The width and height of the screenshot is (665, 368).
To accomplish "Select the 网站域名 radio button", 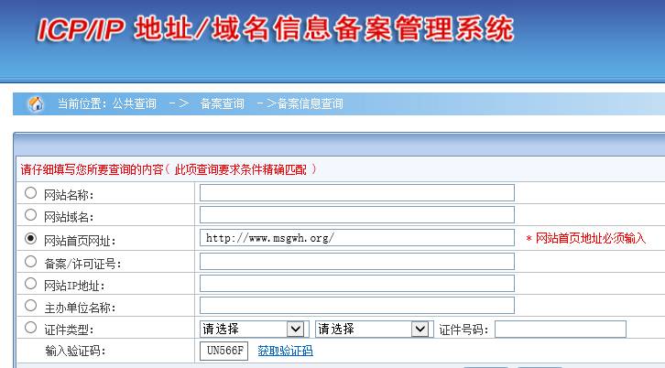I will click(30, 215).
